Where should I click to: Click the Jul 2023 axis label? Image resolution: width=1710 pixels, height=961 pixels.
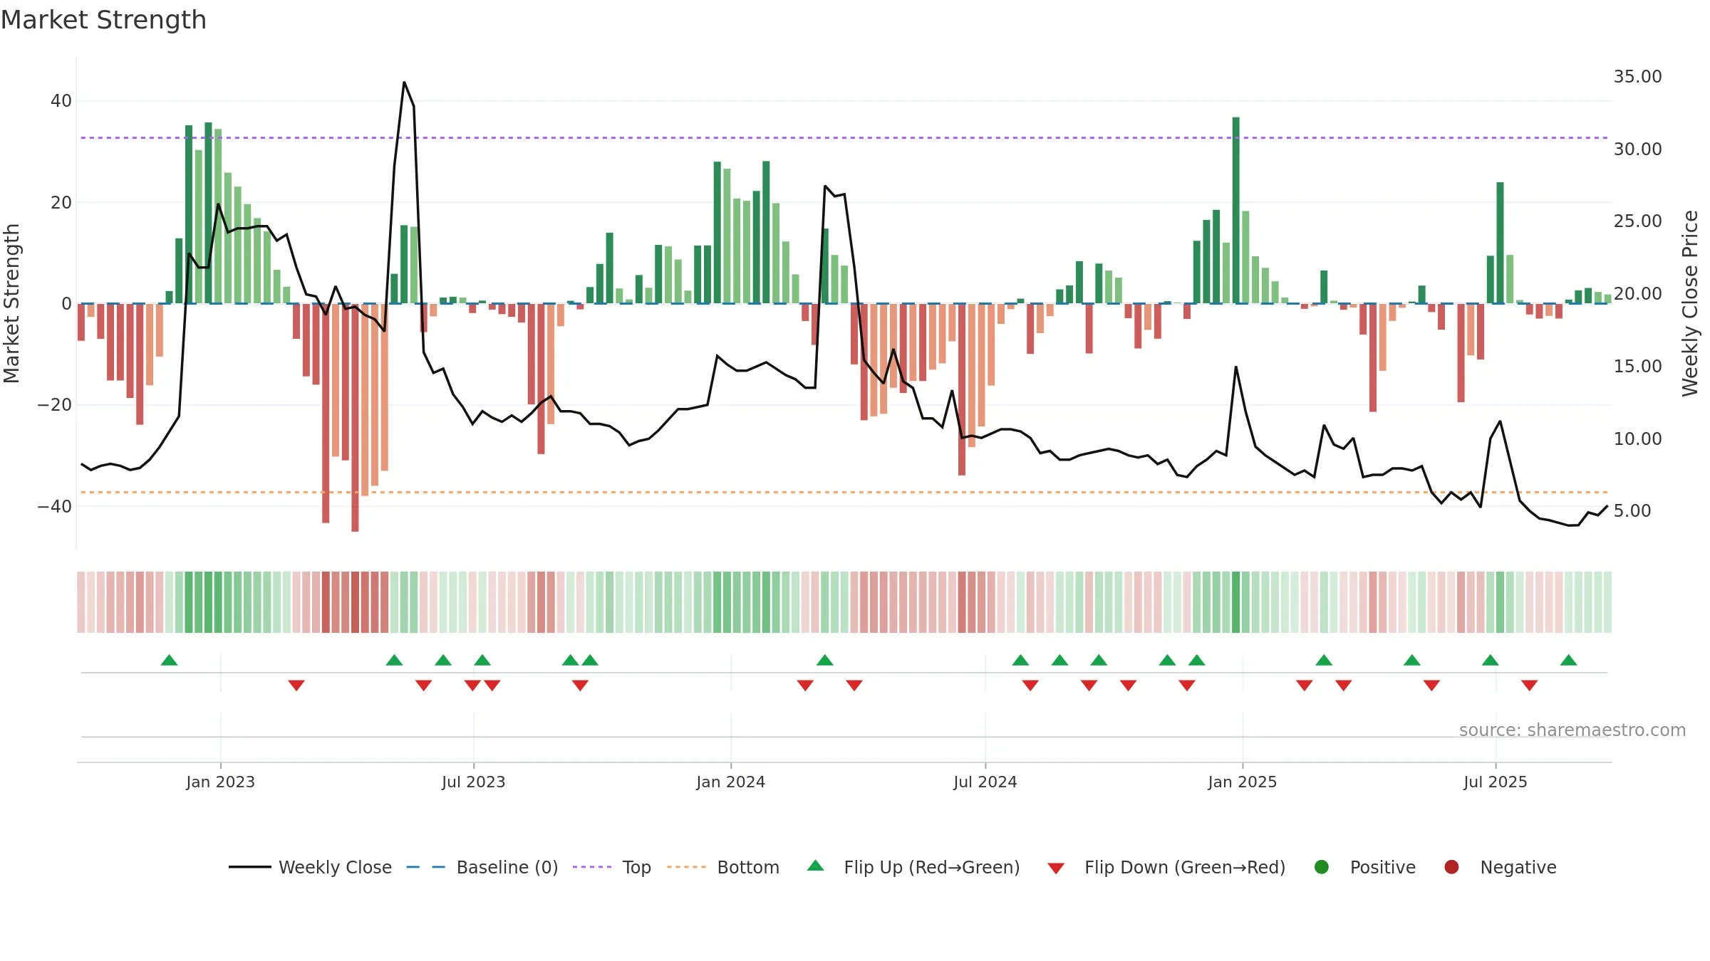point(474,782)
